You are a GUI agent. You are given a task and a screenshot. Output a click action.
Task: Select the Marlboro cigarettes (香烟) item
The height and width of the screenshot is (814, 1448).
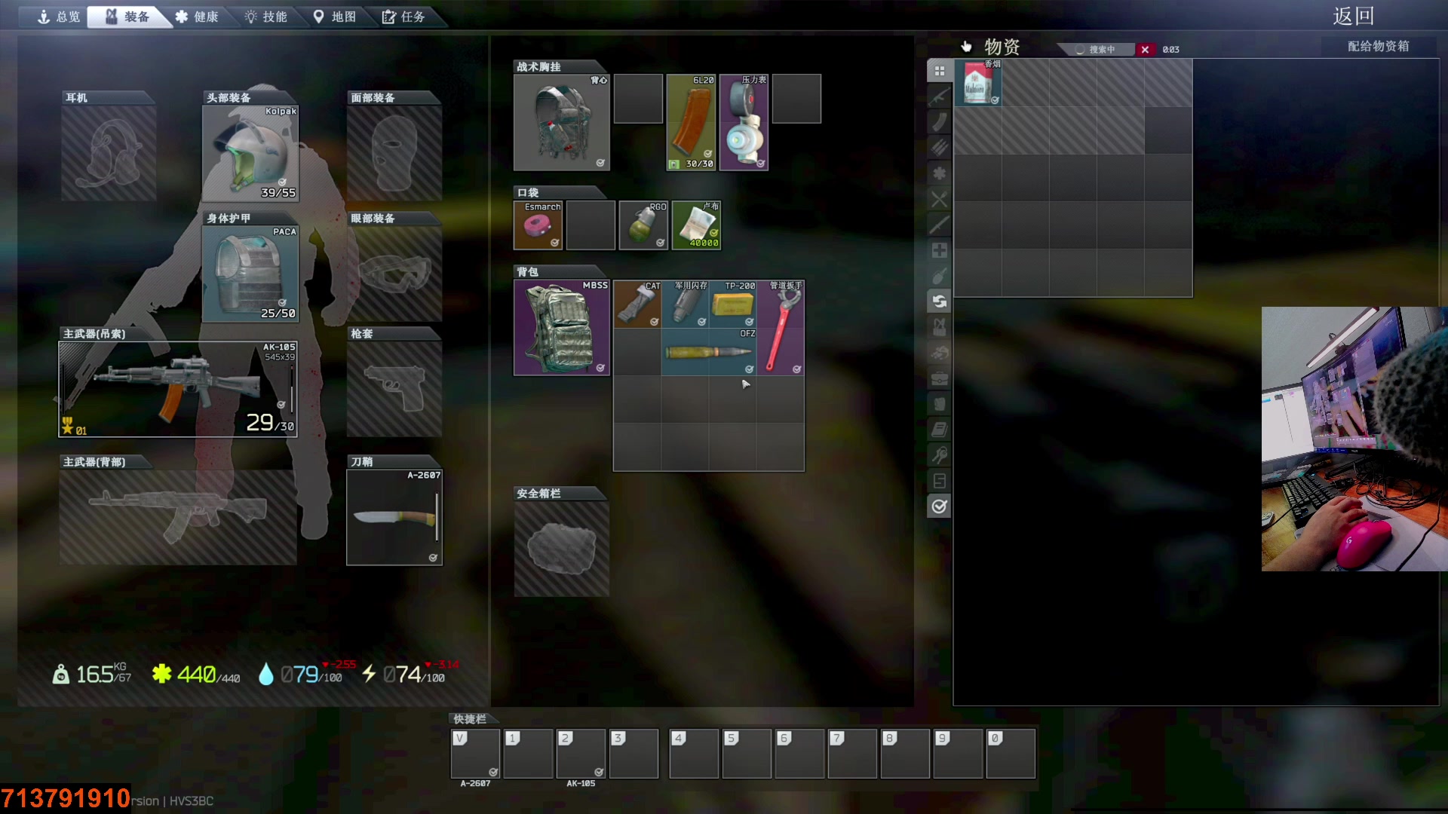click(x=977, y=83)
